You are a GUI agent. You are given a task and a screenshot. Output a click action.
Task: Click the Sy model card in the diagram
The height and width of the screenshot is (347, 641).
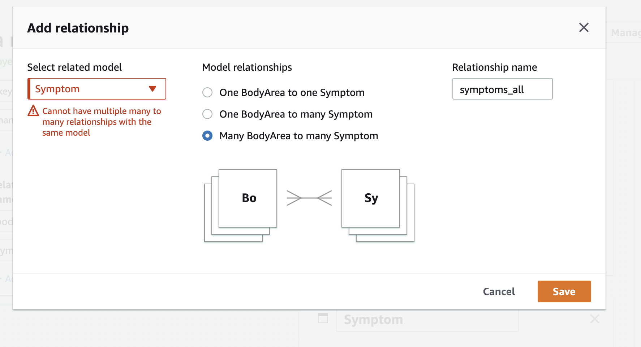371,198
